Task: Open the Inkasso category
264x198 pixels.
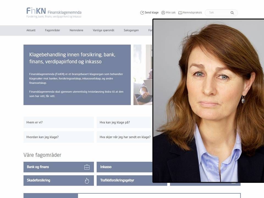Action: click(x=125, y=167)
